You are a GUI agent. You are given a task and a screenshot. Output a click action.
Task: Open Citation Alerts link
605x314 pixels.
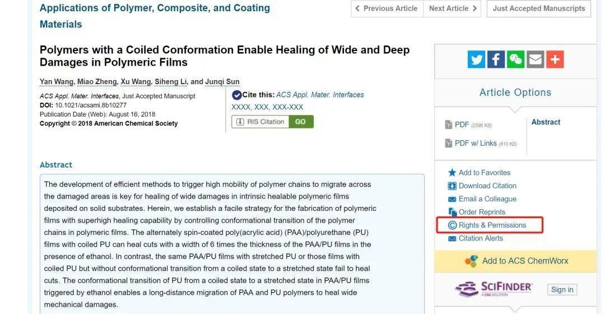(x=481, y=238)
